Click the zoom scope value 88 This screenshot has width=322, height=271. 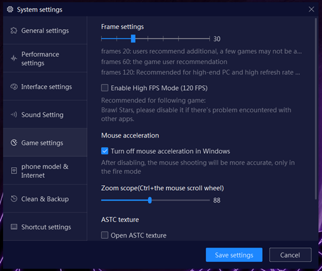pyautogui.click(x=217, y=200)
